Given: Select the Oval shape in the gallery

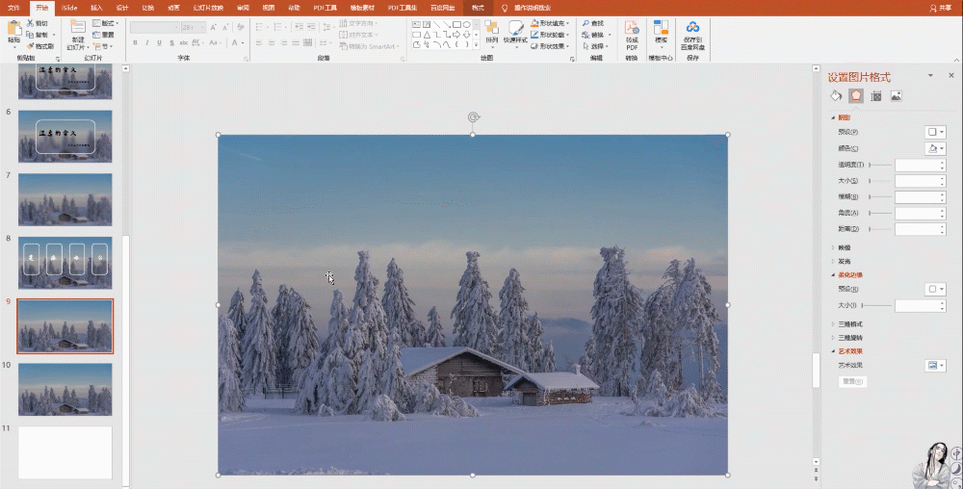Looking at the screenshot, I should (x=467, y=24).
